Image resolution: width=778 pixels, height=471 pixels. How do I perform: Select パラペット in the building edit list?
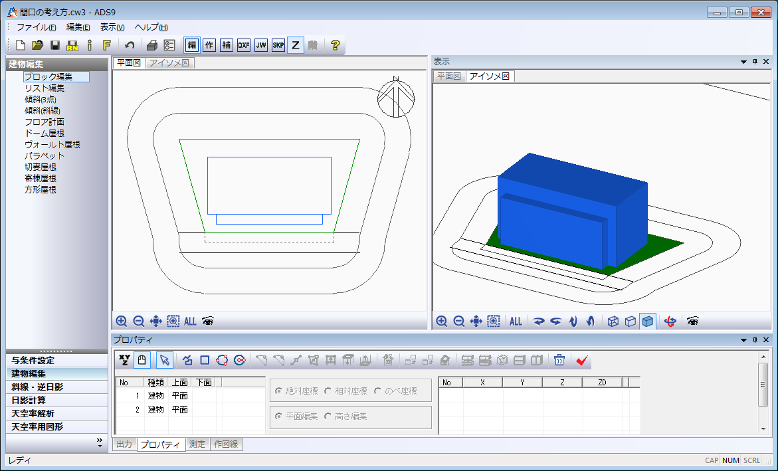[45, 156]
